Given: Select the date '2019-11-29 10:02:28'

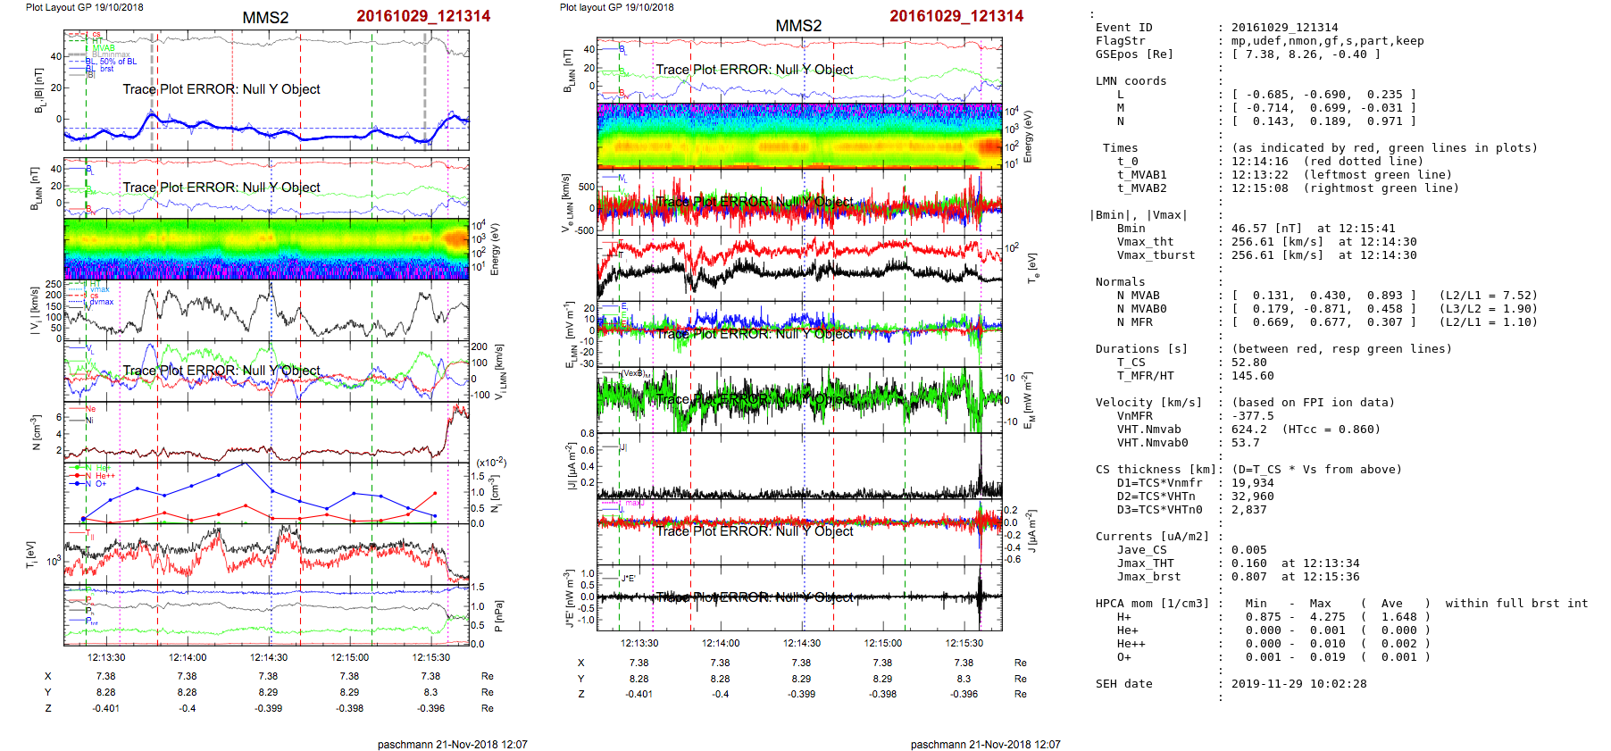Looking at the screenshot, I should (x=1298, y=684).
